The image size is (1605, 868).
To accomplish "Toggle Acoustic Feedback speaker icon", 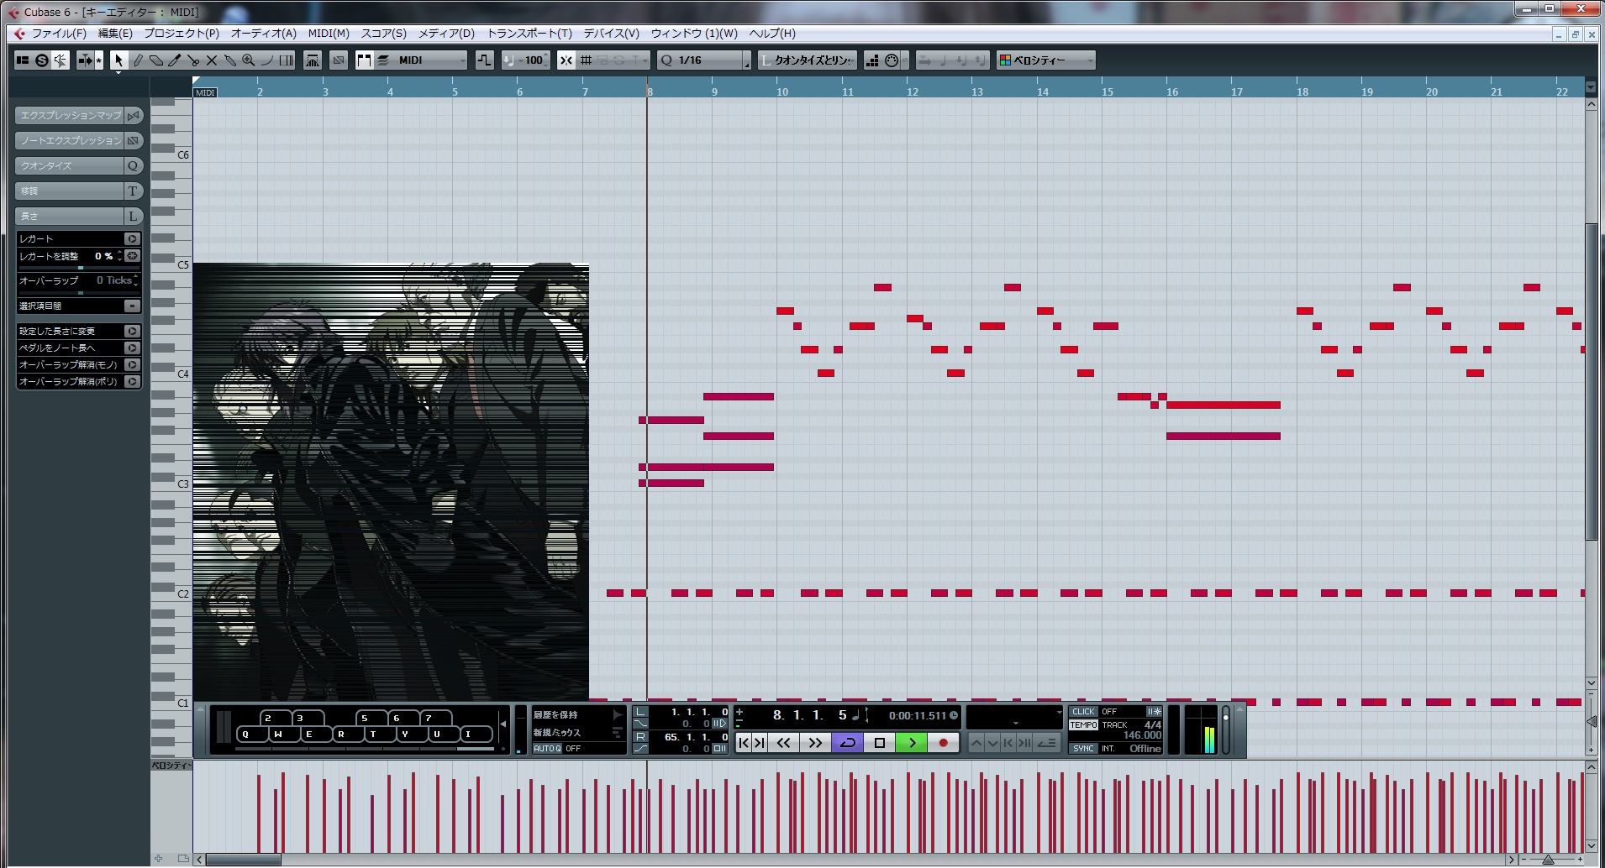I will tap(61, 60).
